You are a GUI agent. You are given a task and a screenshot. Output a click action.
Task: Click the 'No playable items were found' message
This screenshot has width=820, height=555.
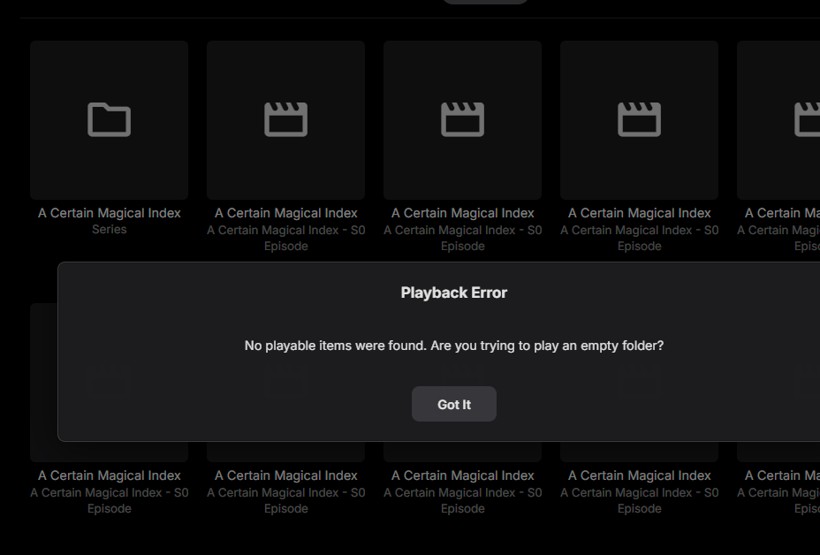click(x=454, y=346)
